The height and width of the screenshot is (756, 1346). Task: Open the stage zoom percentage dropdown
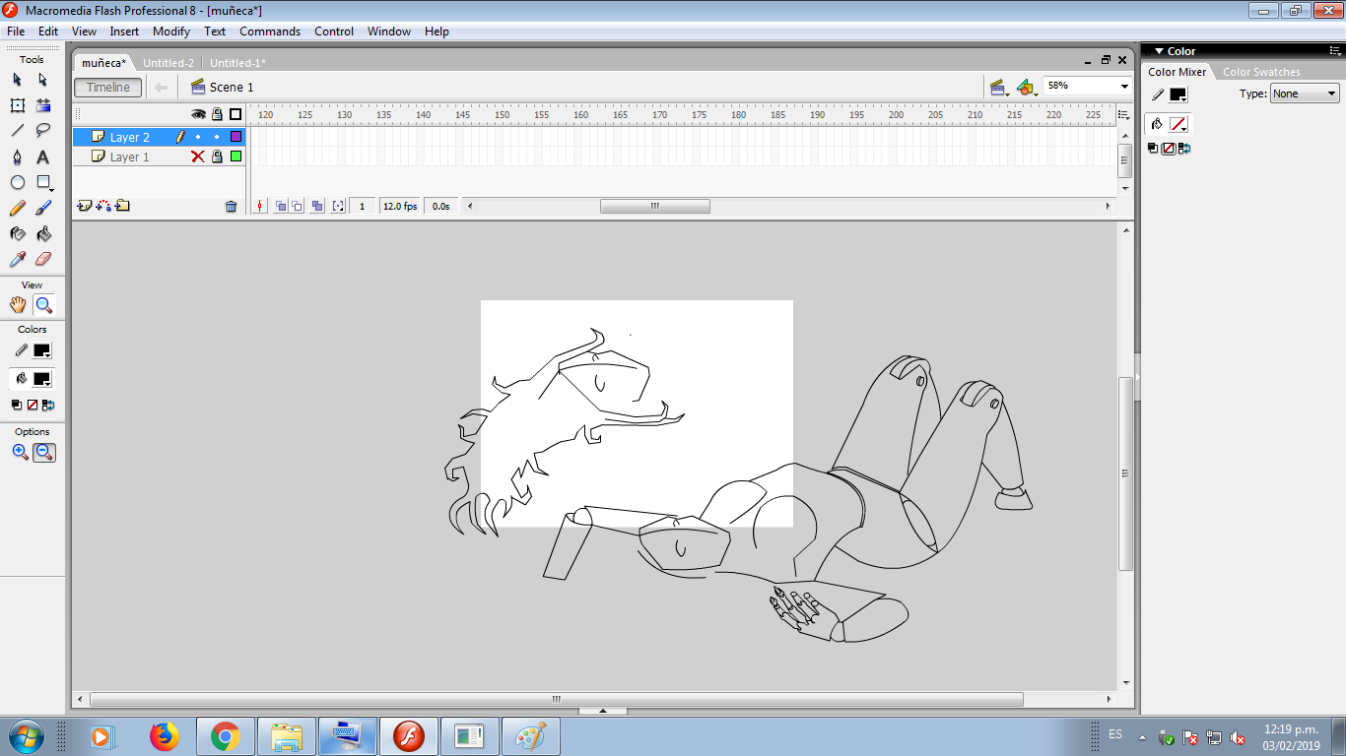(1124, 87)
